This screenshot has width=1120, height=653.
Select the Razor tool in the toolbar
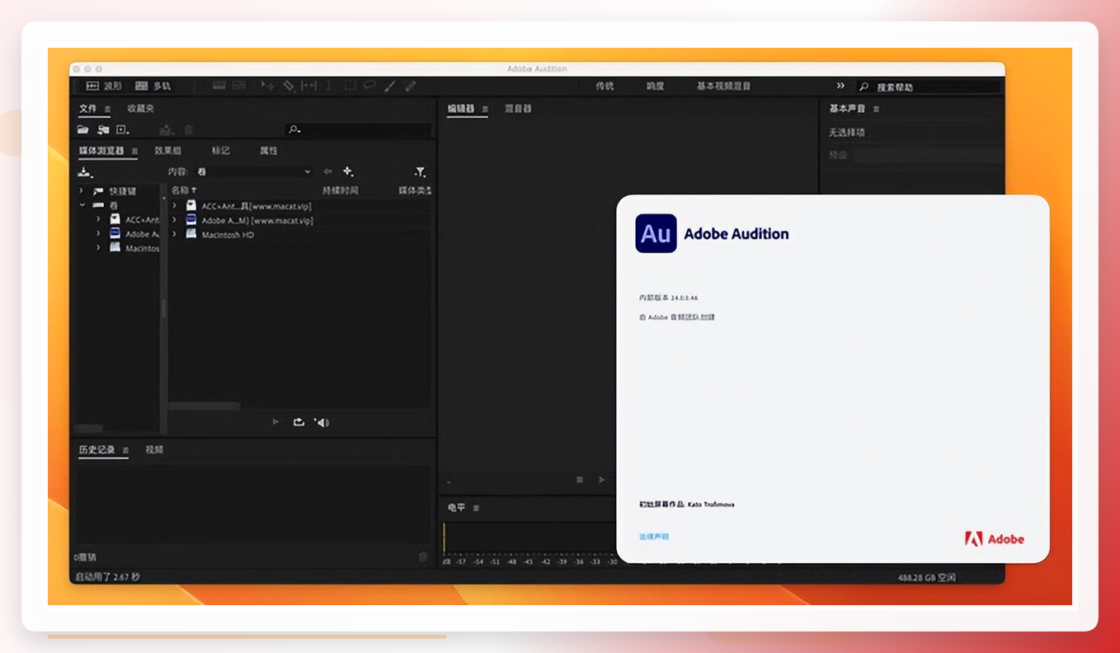pyautogui.click(x=289, y=86)
